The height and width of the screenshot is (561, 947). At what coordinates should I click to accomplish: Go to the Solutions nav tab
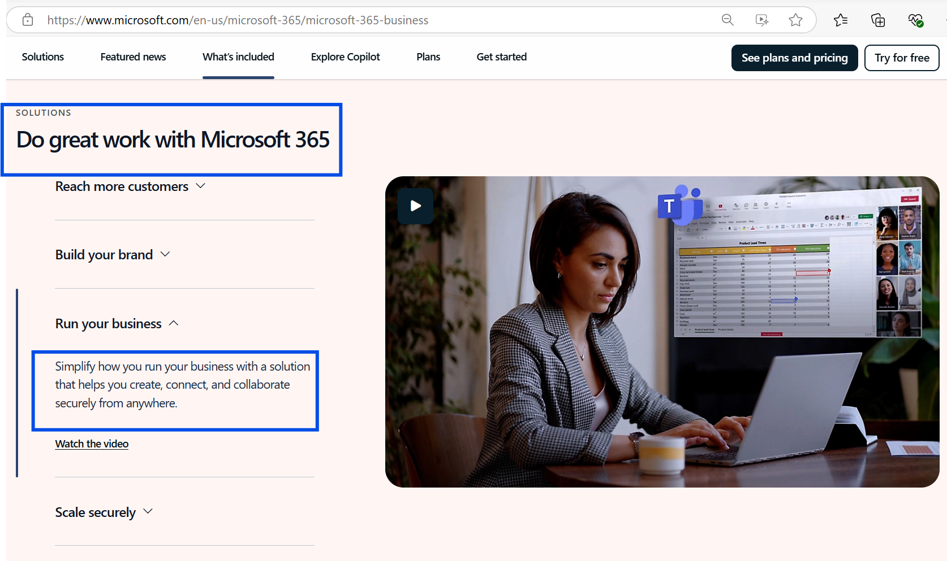point(43,57)
